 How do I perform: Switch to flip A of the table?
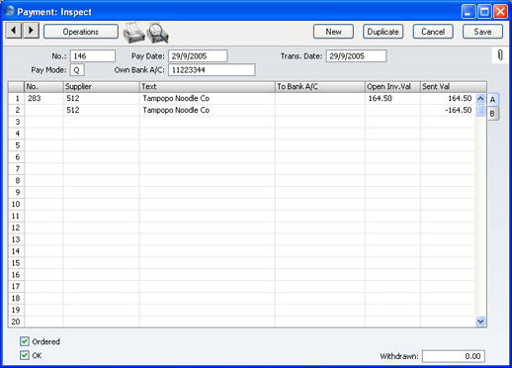pyautogui.click(x=492, y=100)
